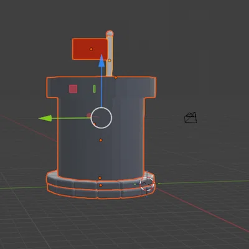Select the camera object wireframe
This screenshot has width=249, height=249.
click(x=190, y=118)
